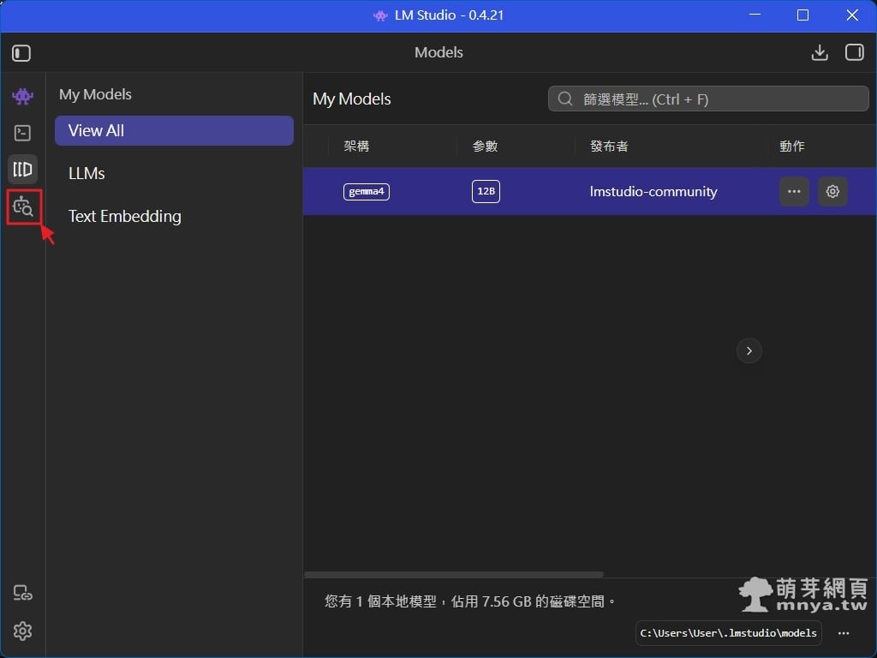Screen dimensions: 877x658
Task: Maximize the LM Studio window
Action: point(802,15)
